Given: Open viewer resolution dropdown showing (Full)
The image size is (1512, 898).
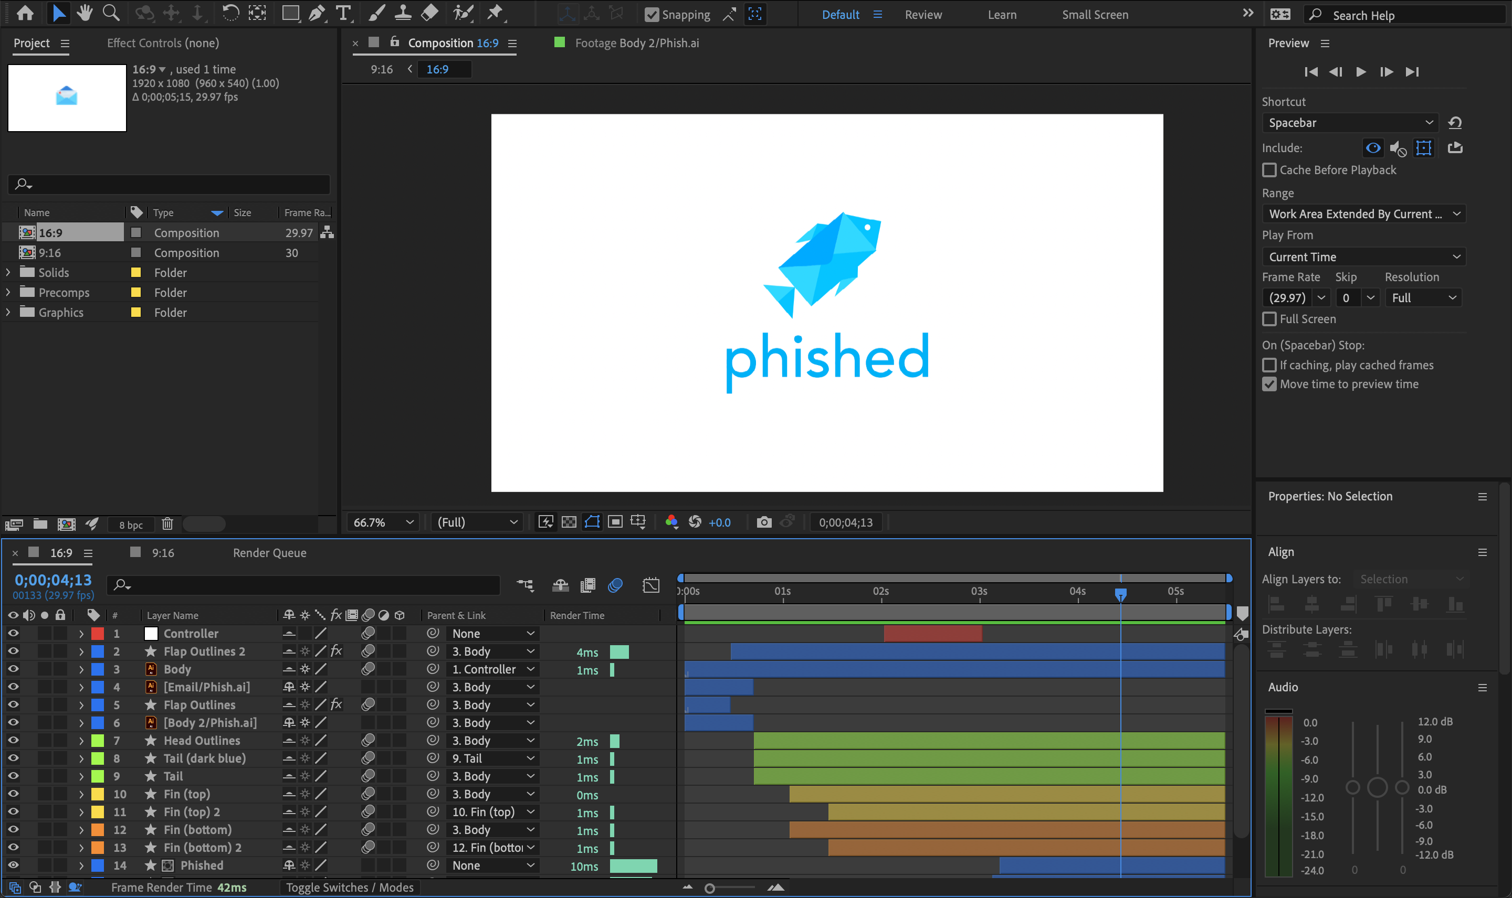Looking at the screenshot, I should (477, 522).
